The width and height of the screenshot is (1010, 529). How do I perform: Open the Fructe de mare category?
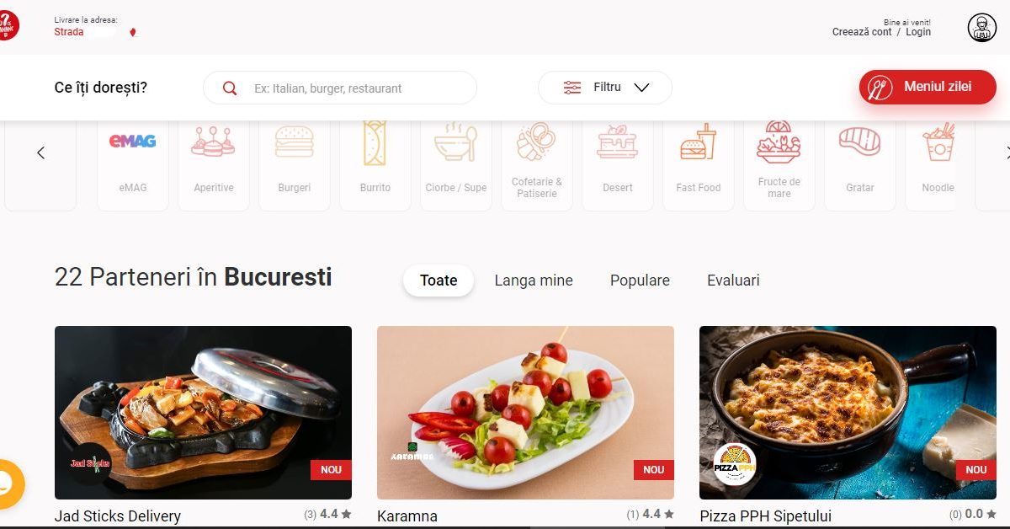[x=779, y=142]
